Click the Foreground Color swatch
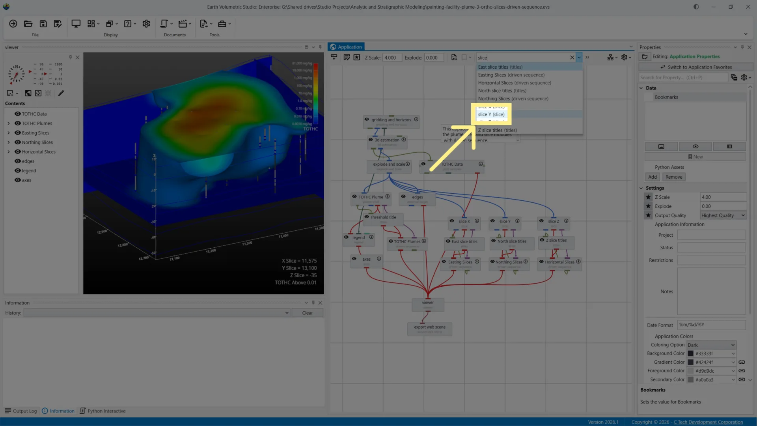Screen dimensions: 757x426 [690, 371]
